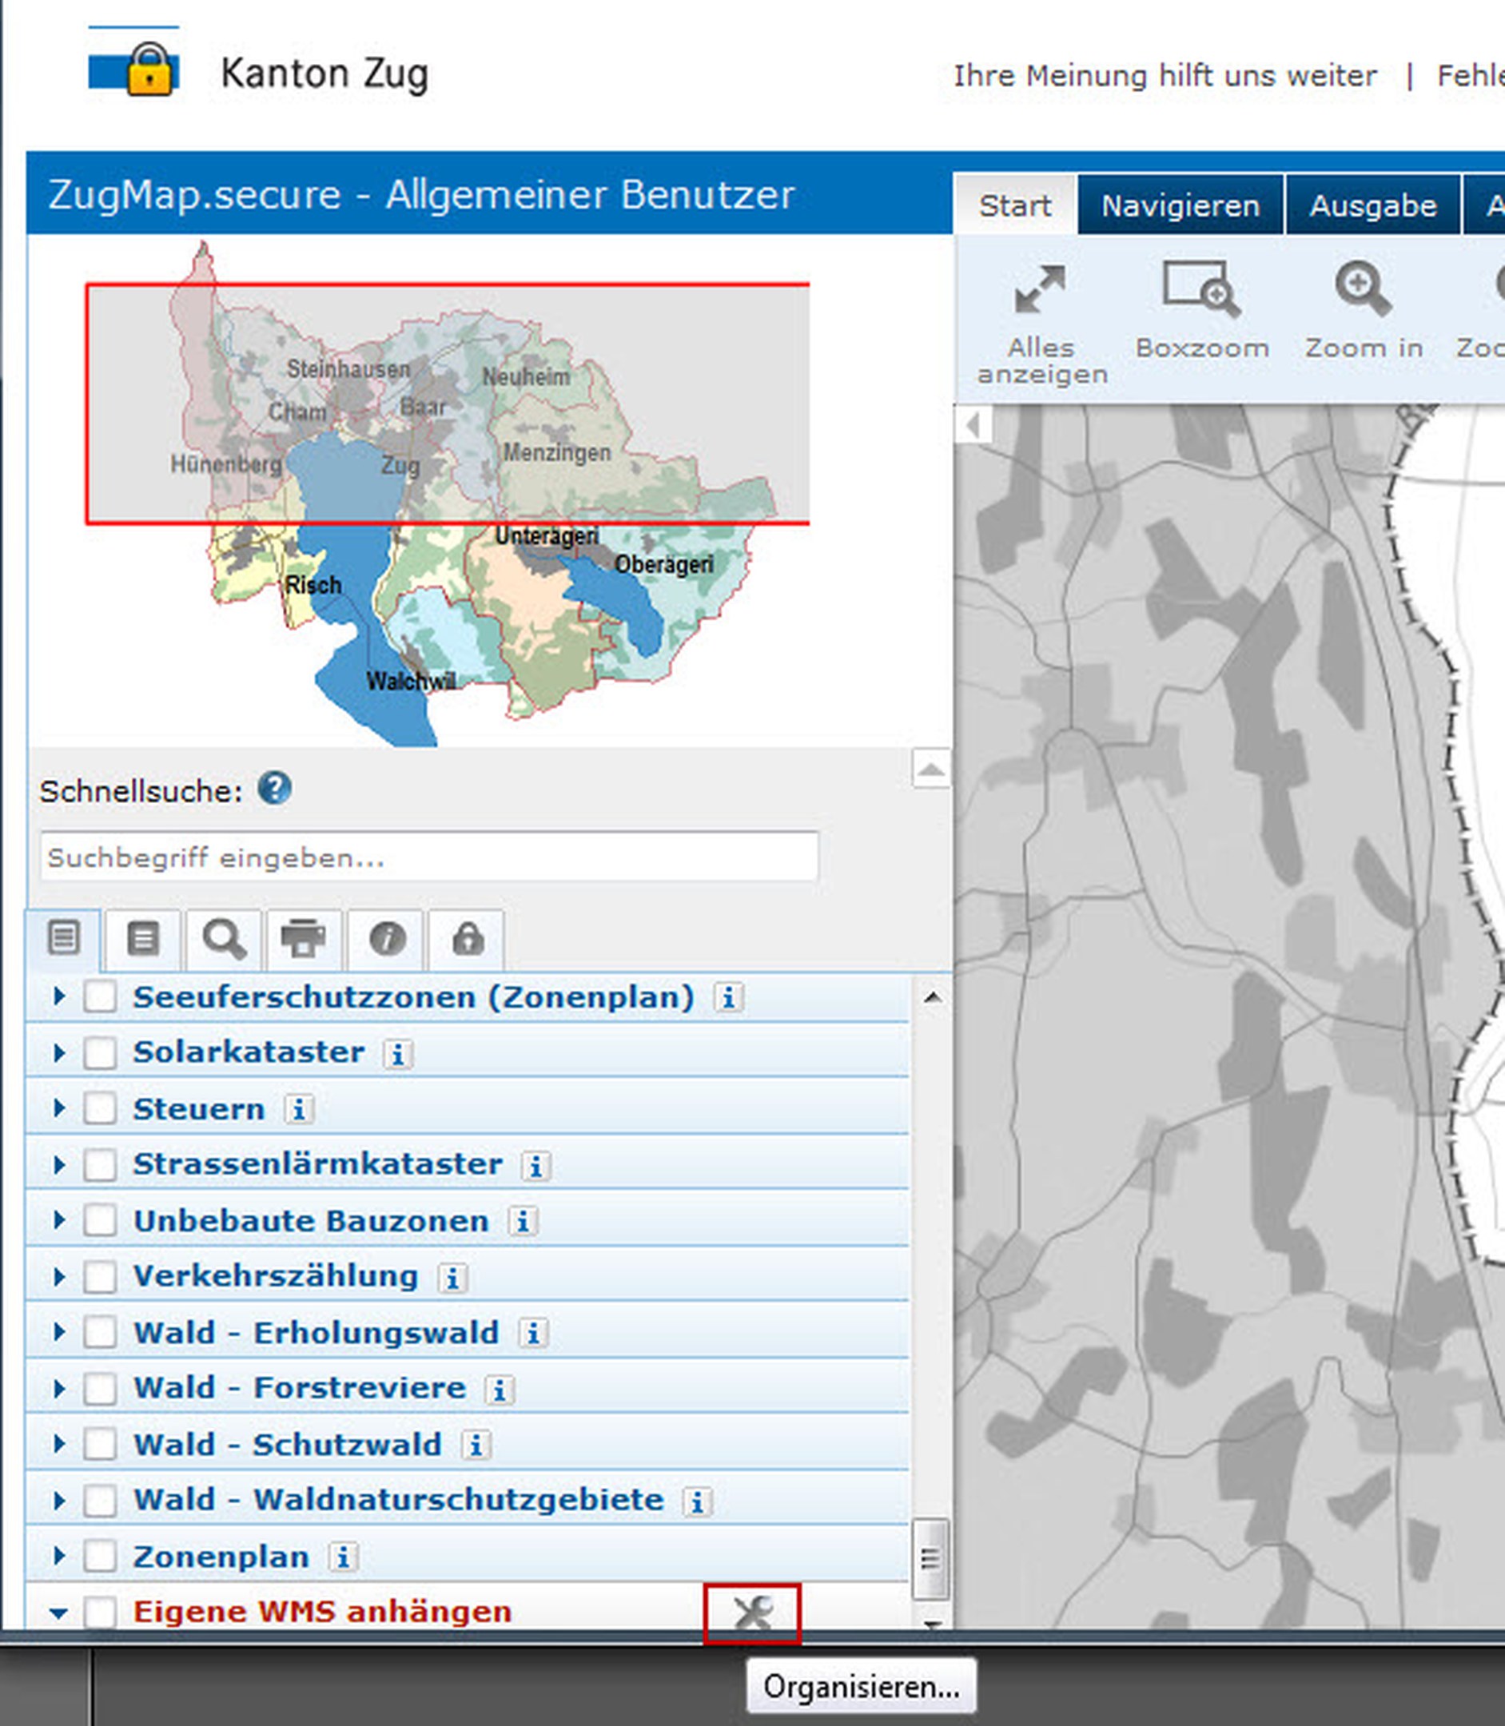Collapse the Eigene WMS anhängen group
Viewport: 1505px width, 1726px height.
(58, 1613)
